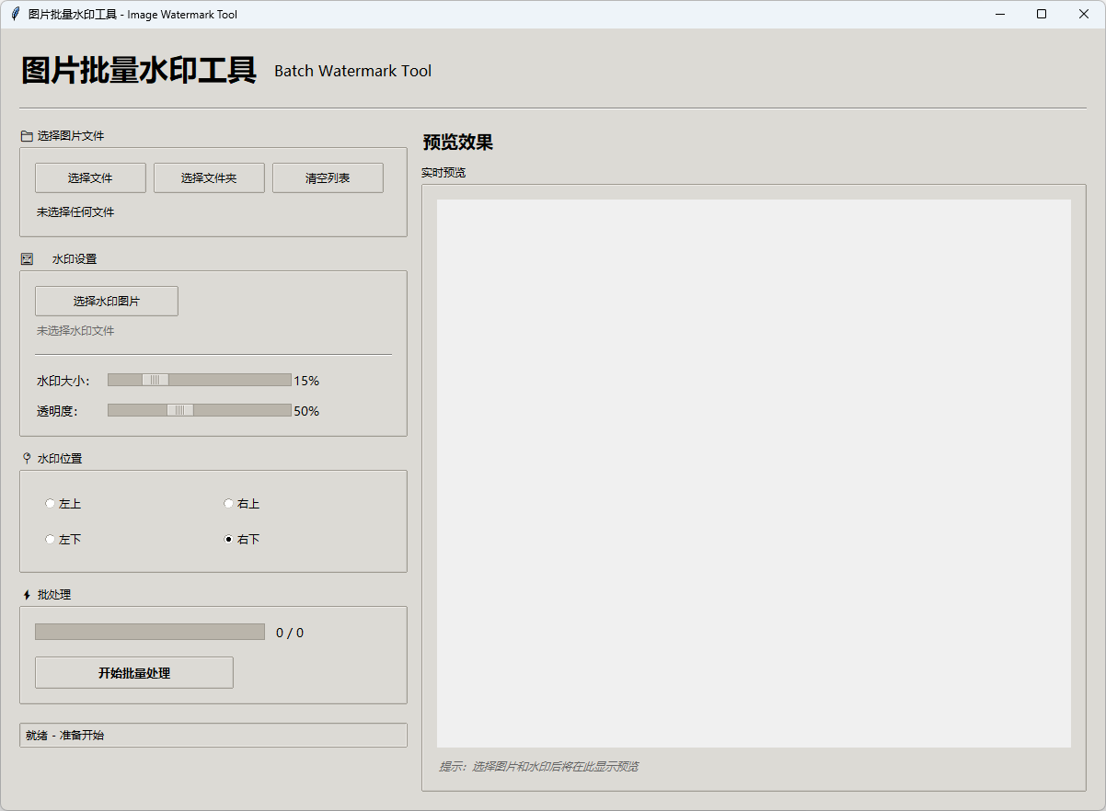This screenshot has height=811, width=1106.
Task: Click the batch progress bar
Action: 150,633
